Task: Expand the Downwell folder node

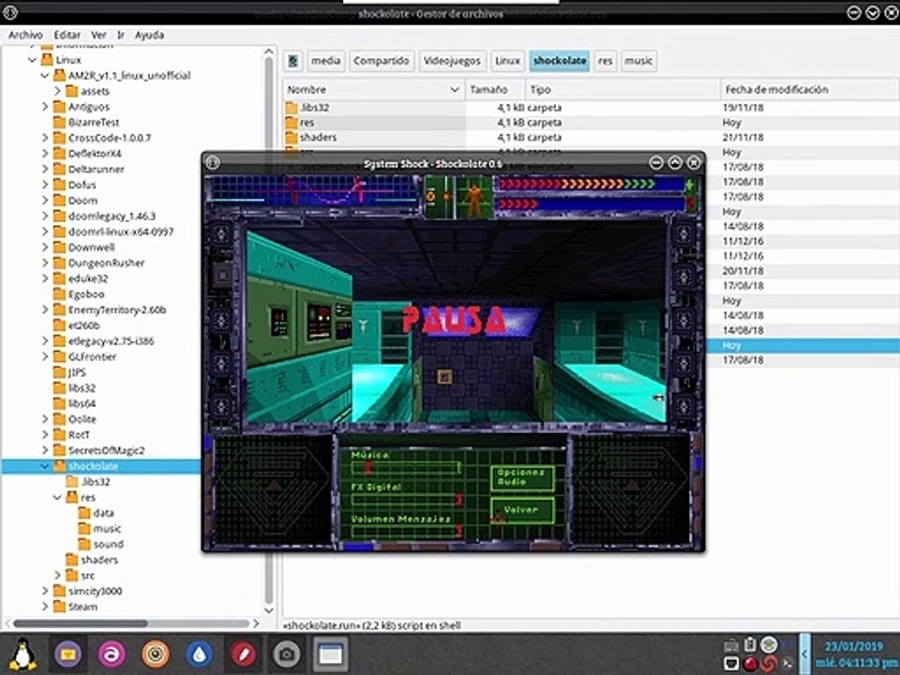Action: click(x=45, y=247)
